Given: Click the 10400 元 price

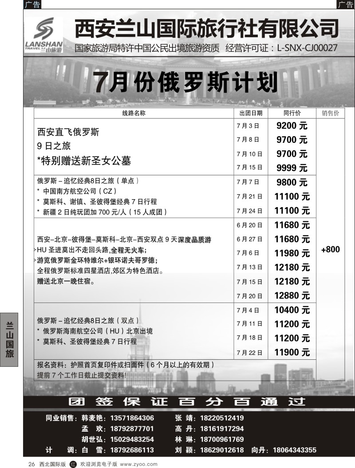Looking at the screenshot, I should pyautogui.click(x=292, y=310).
